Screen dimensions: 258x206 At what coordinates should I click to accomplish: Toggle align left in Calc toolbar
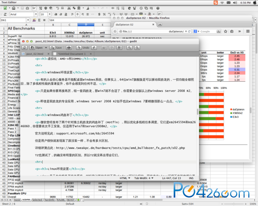click(73, 14)
